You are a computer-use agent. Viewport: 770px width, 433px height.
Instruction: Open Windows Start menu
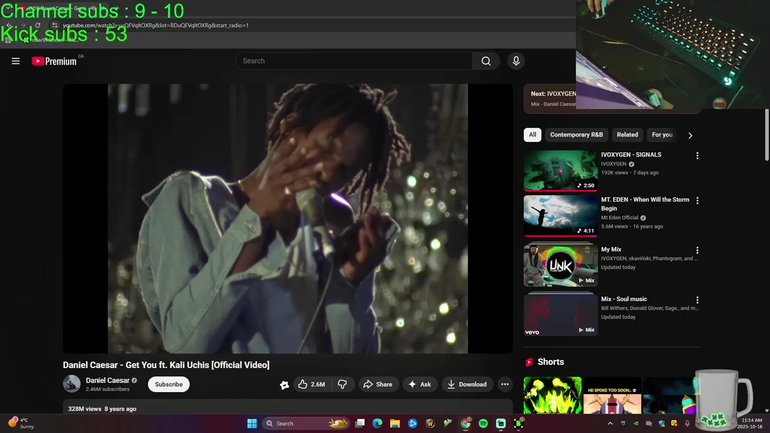click(252, 423)
